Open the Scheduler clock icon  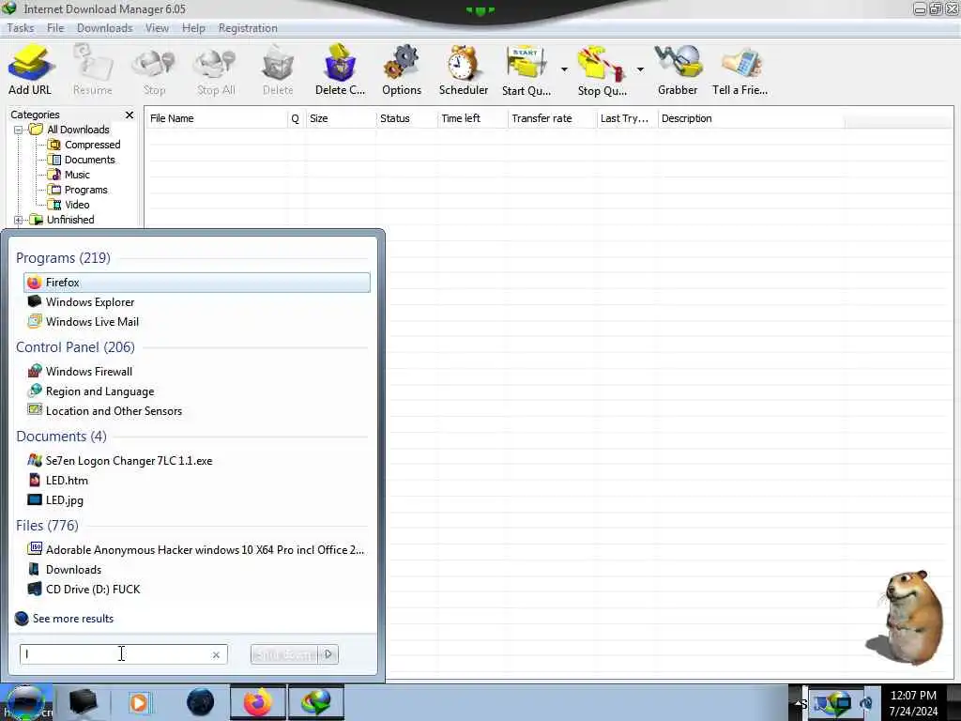[464, 69]
